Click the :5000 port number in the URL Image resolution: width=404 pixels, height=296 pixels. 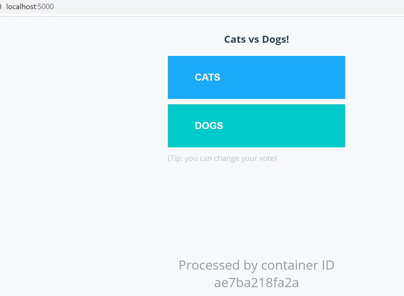(x=46, y=6)
